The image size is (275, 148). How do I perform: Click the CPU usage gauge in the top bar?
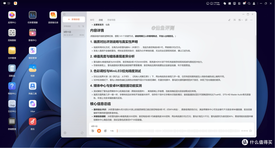(208, 3)
